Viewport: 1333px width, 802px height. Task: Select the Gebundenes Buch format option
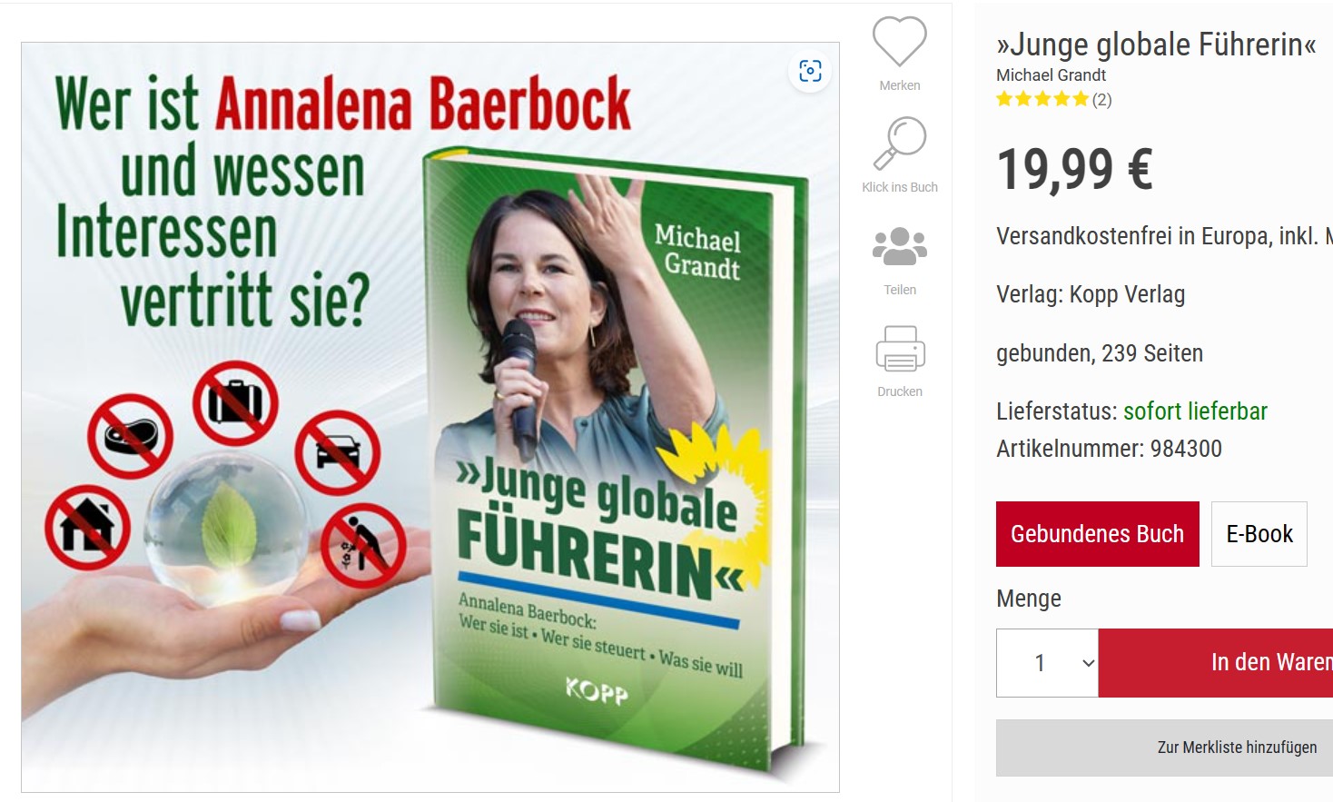(1097, 534)
